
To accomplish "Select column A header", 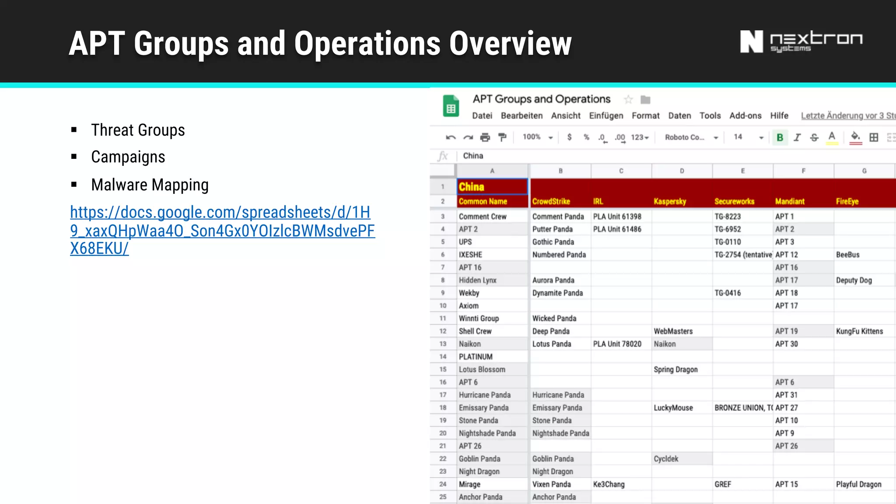I will 492,171.
